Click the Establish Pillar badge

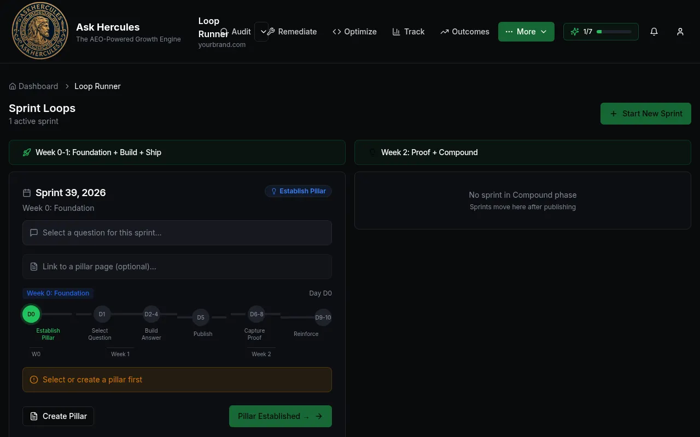pos(299,191)
